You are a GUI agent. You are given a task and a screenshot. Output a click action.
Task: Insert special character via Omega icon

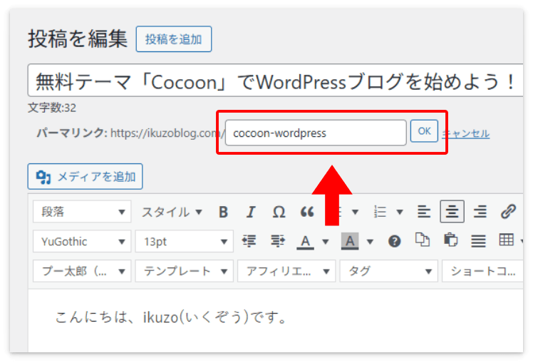[x=279, y=212]
